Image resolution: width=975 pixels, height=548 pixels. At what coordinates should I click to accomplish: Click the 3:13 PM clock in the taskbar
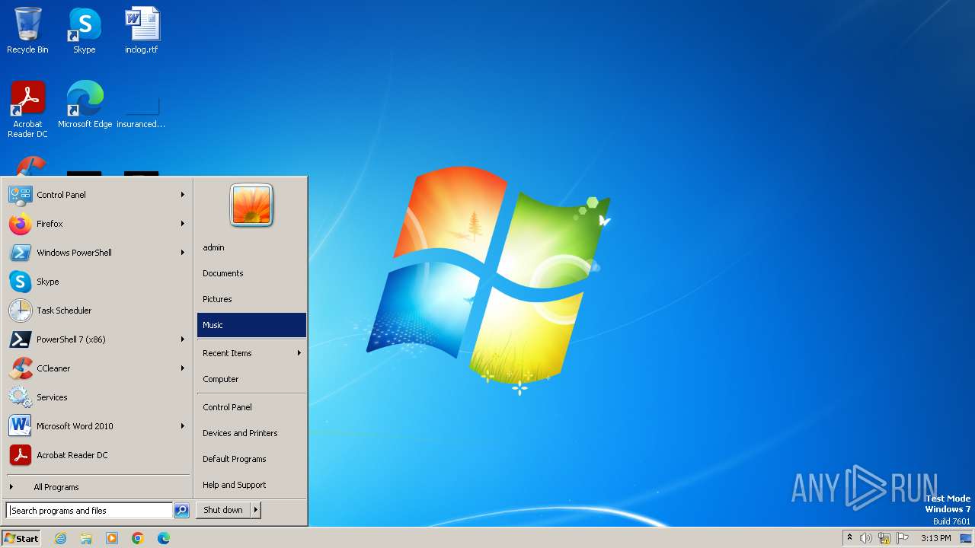935,538
